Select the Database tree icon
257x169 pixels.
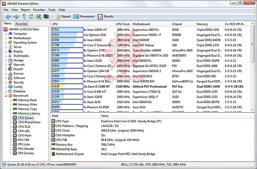click(x=10, y=91)
